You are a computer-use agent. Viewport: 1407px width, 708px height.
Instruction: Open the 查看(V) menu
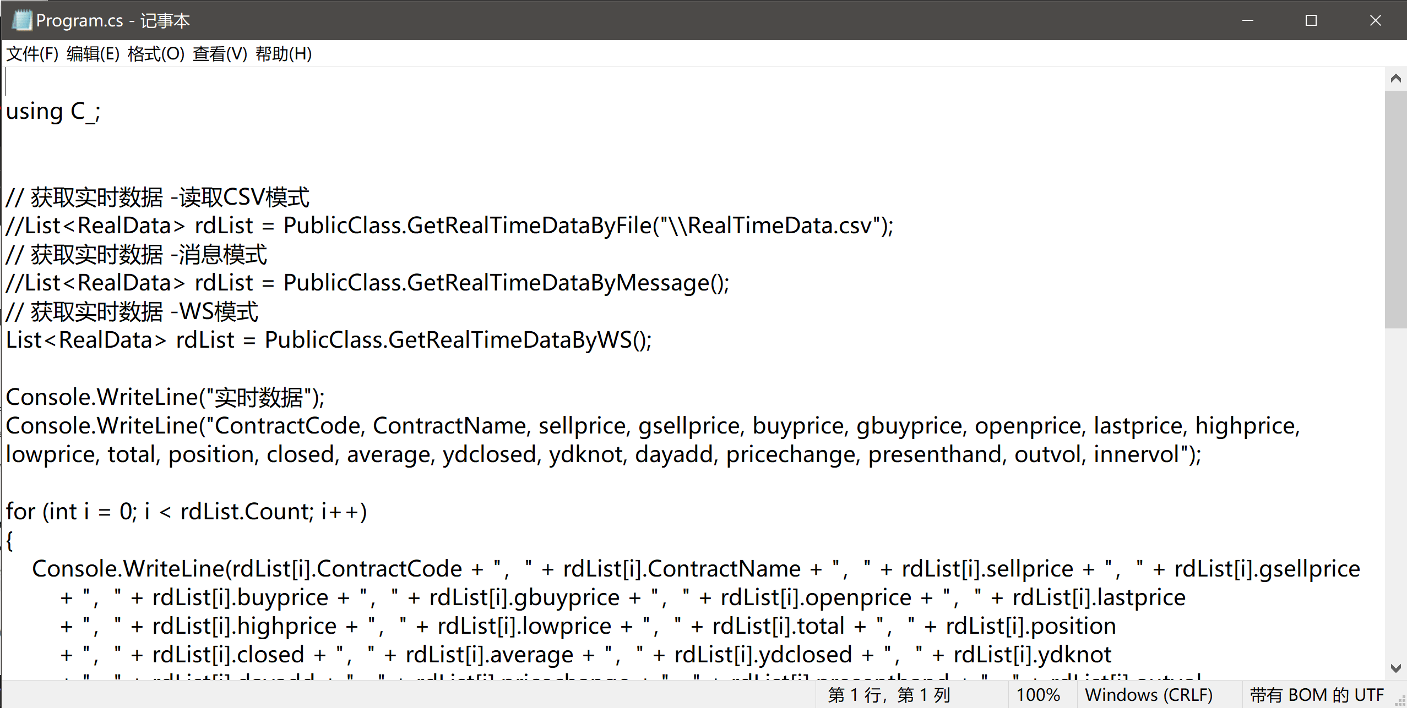click(220, 54)
